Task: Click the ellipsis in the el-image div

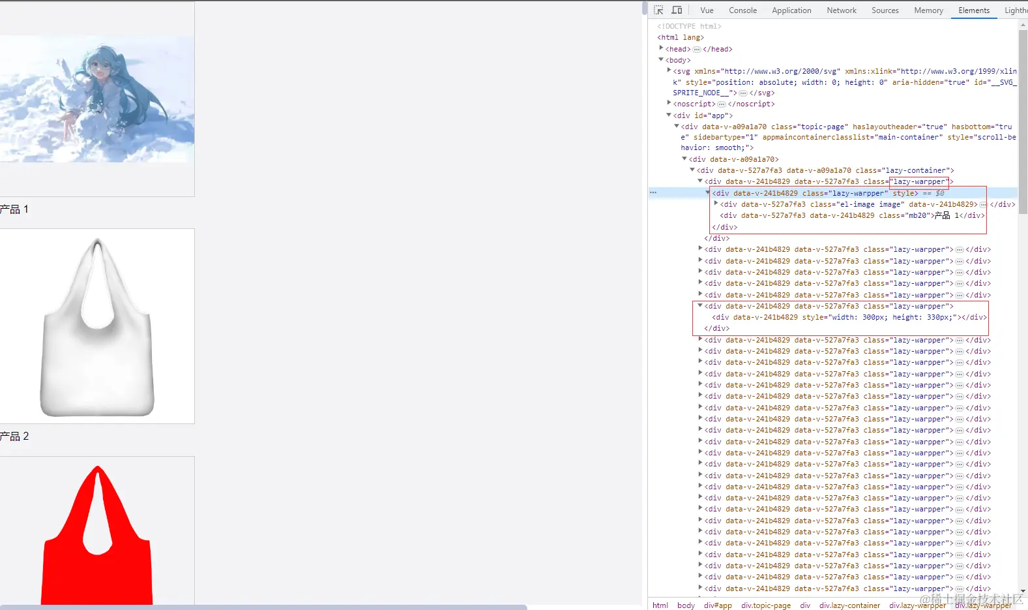Action: (984, 204)
